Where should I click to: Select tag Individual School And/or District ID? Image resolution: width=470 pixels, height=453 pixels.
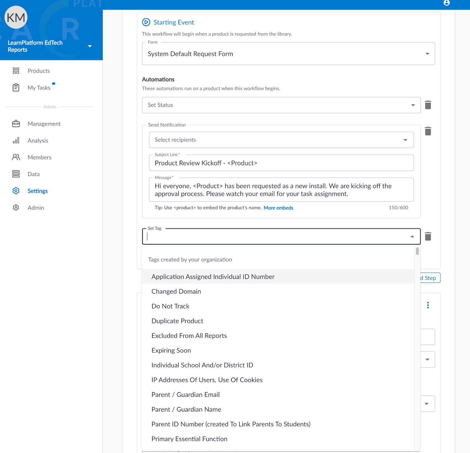coord(278,365)
